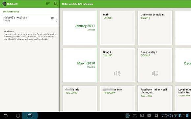Viewport: 191px width, 119px height.
Task: Expand the rdube02's notebook corner arrow
Action: [57, 21]
